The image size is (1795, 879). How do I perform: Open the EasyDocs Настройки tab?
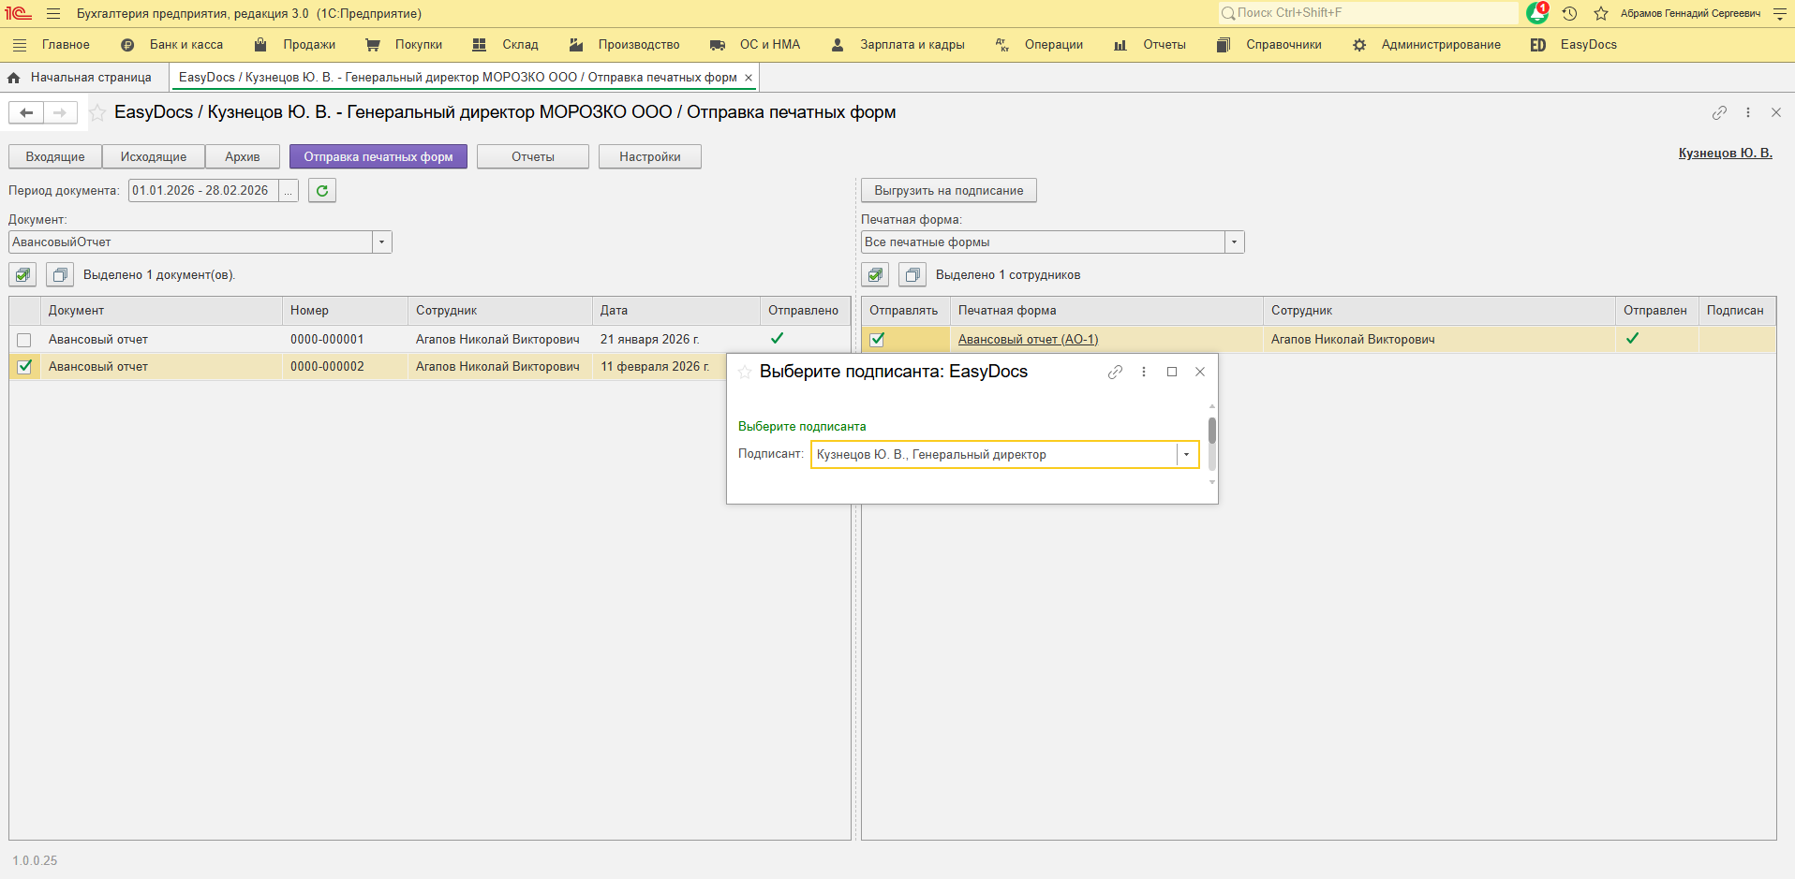click(650, 157)
